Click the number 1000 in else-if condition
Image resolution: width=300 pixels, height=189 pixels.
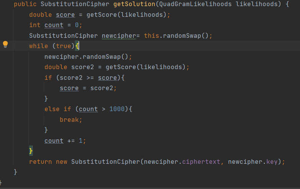coord(117,109)
